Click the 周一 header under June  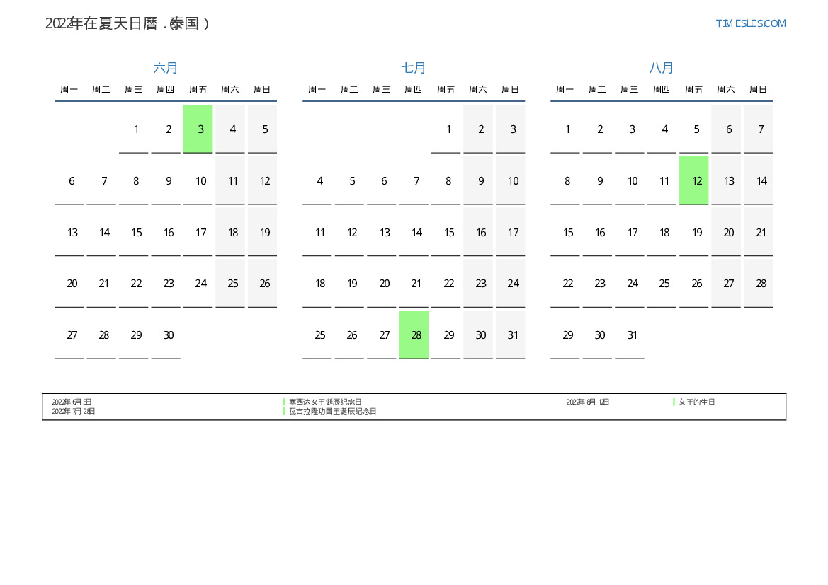69,90
